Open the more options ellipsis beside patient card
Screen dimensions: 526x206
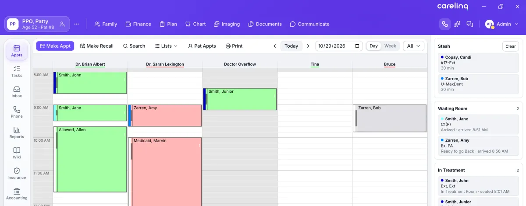pyautogui.click(x=77, y=24)
